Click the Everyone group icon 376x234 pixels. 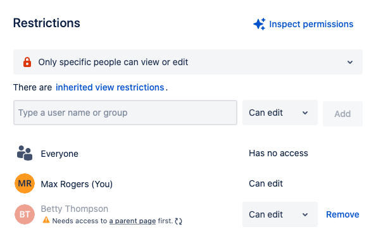point(25,153)
